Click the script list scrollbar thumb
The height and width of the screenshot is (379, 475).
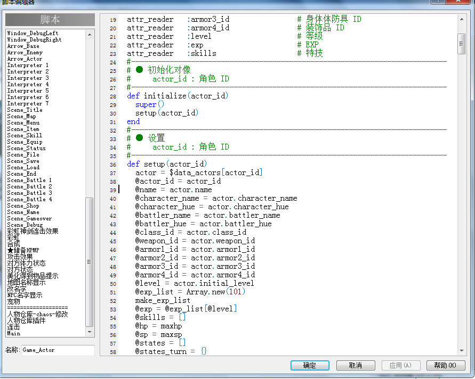click(90, 262)
